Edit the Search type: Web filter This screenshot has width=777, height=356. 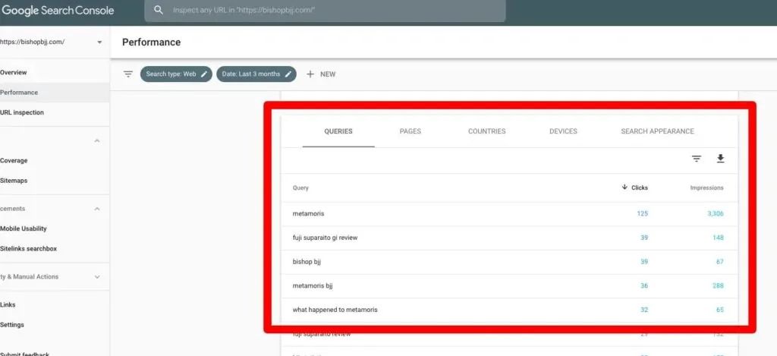(176, 74)
